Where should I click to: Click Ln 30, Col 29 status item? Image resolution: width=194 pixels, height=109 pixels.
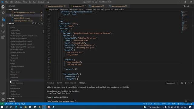click(x=148, y=104)
